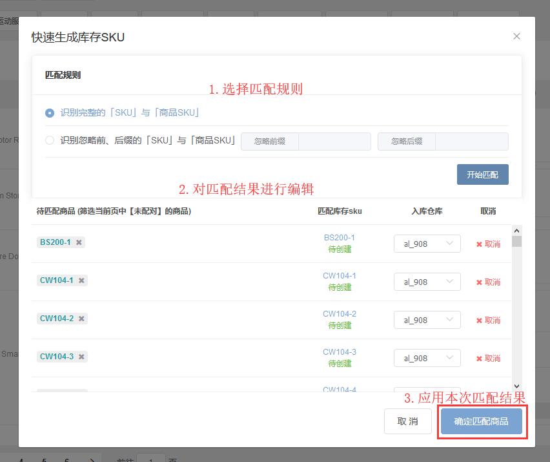Click matched stock SKU CW104-2 link
The image size is (550, 462).
pos(339,314)
